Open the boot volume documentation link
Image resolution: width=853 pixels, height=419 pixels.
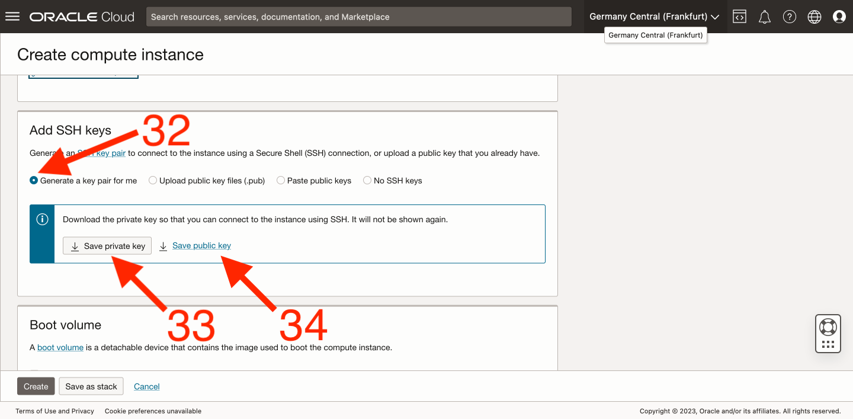[x=60, y=347]
